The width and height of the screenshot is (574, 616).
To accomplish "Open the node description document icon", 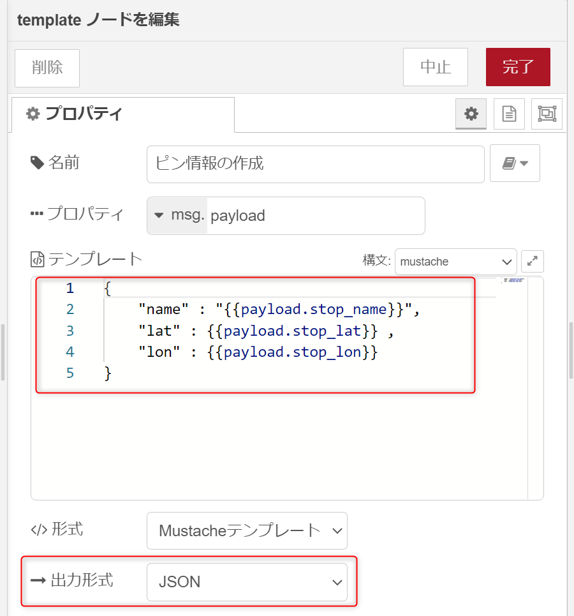I will [x=509, y=114].
